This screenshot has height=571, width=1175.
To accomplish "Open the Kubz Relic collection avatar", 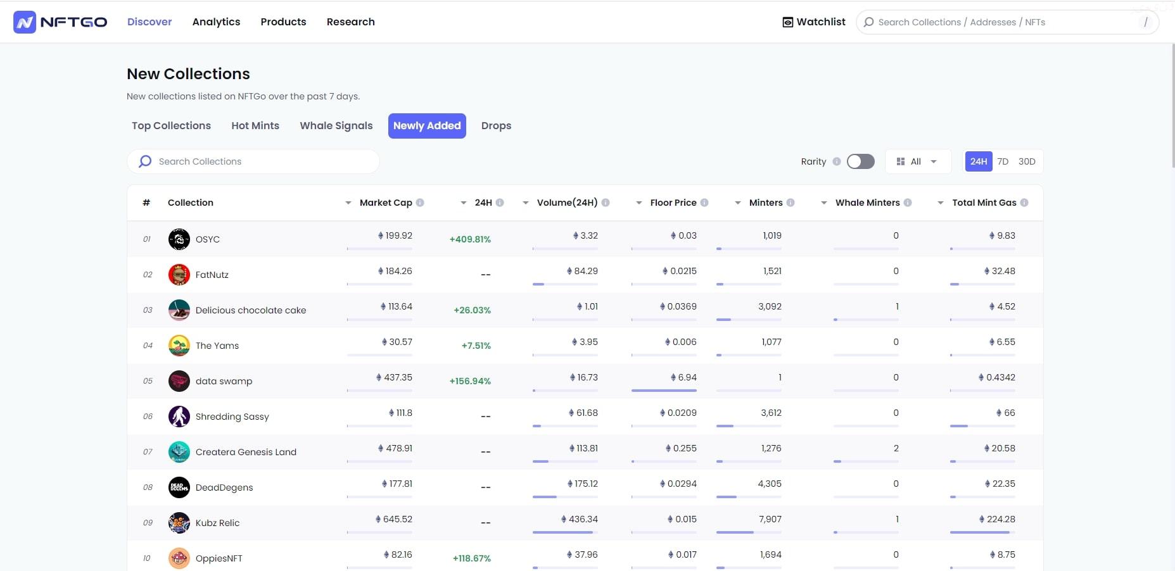I will point(179,523).
